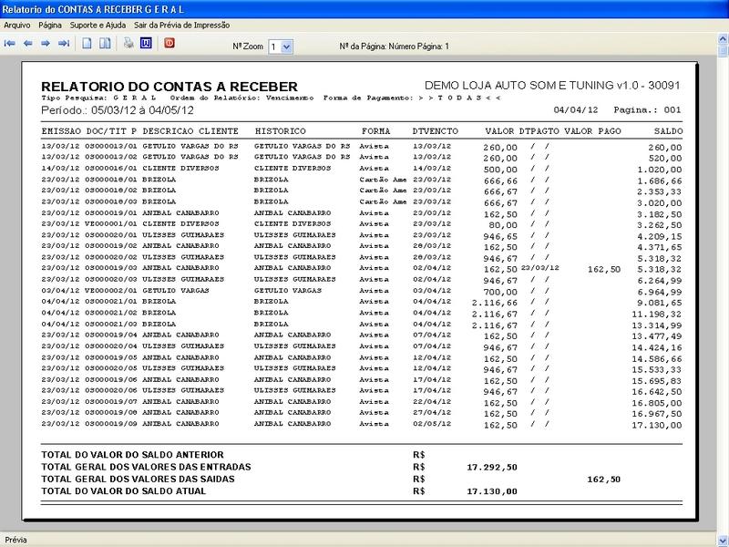This screenshot has width=729, height=547.
Task: Click the Nº da Página label
Action: pyautogui.click(x=393, y=45)
